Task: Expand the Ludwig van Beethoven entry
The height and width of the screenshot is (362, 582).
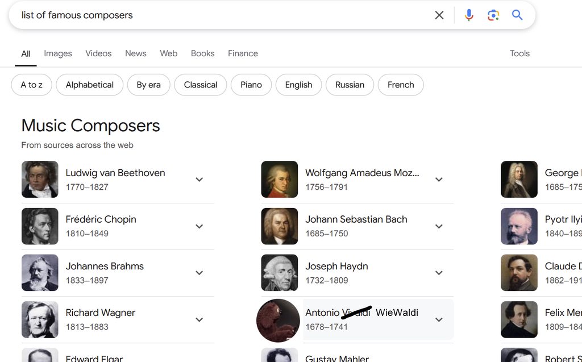Action: tap(199, 180)
